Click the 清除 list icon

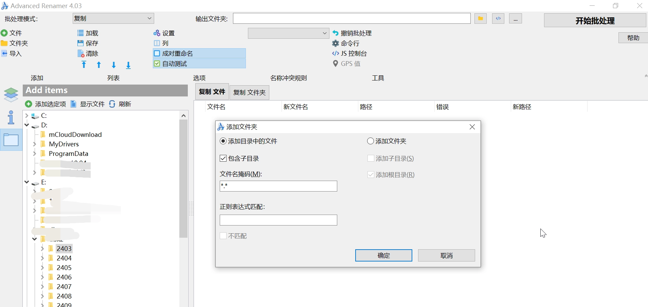pos(81,54)
